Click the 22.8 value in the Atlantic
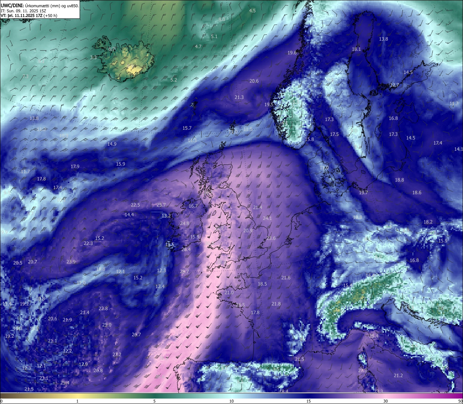Viewport: 463px width, 404px height. [103, 309]
